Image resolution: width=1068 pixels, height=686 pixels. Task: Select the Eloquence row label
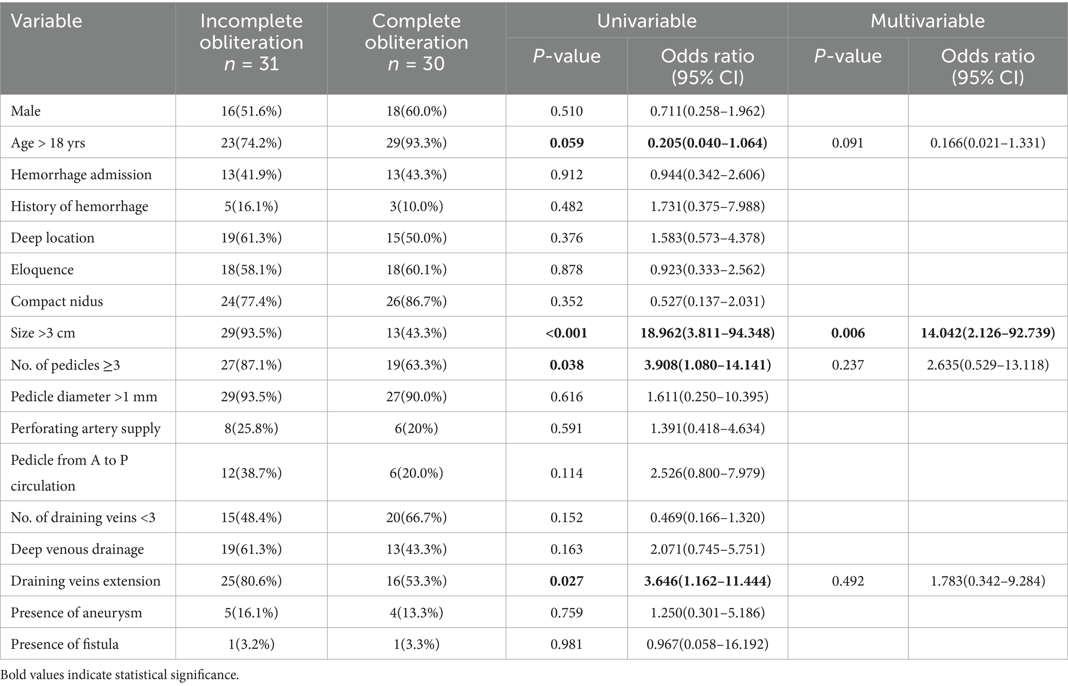pos(42,269)
